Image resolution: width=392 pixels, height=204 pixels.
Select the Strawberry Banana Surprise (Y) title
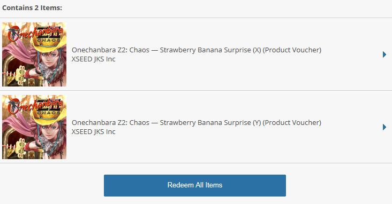[x=197, y=123]
